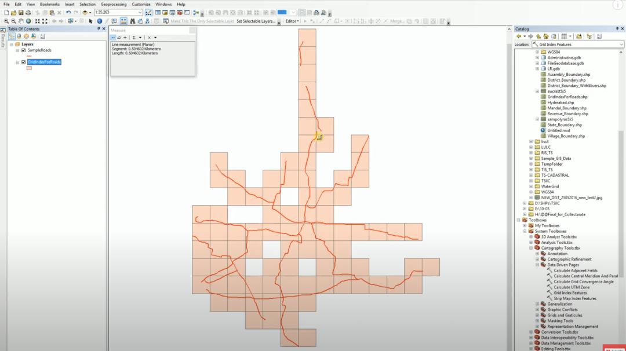Open the map scale dropdown
Viewport: 626px width, 351px height.
140,13
